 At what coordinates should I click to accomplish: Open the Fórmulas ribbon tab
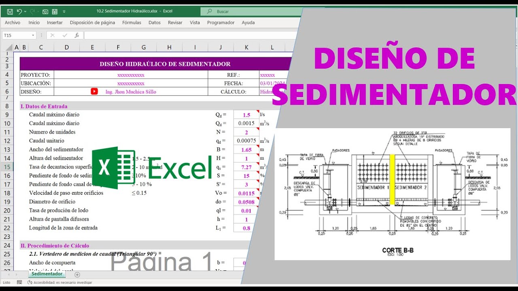(x=132, y=23)
